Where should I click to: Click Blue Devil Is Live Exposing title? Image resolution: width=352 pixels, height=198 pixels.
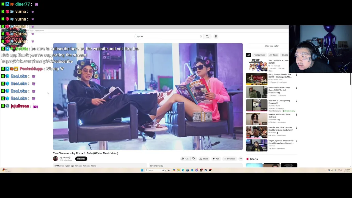tap(279, 102)
